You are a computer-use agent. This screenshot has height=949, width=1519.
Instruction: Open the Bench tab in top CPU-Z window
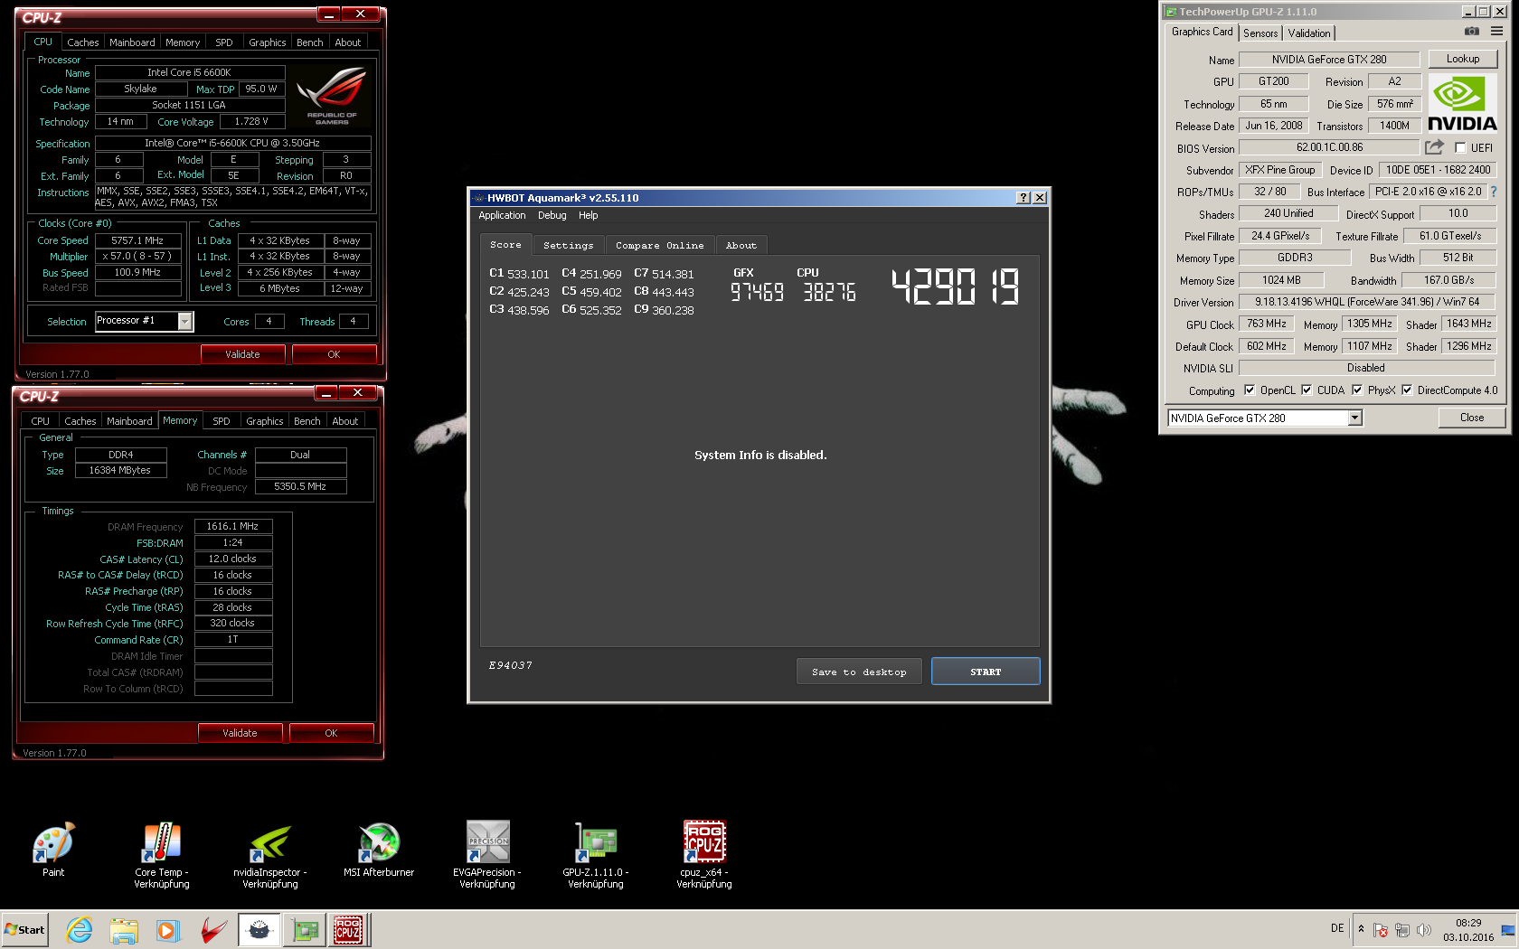(x=310, y=42)
